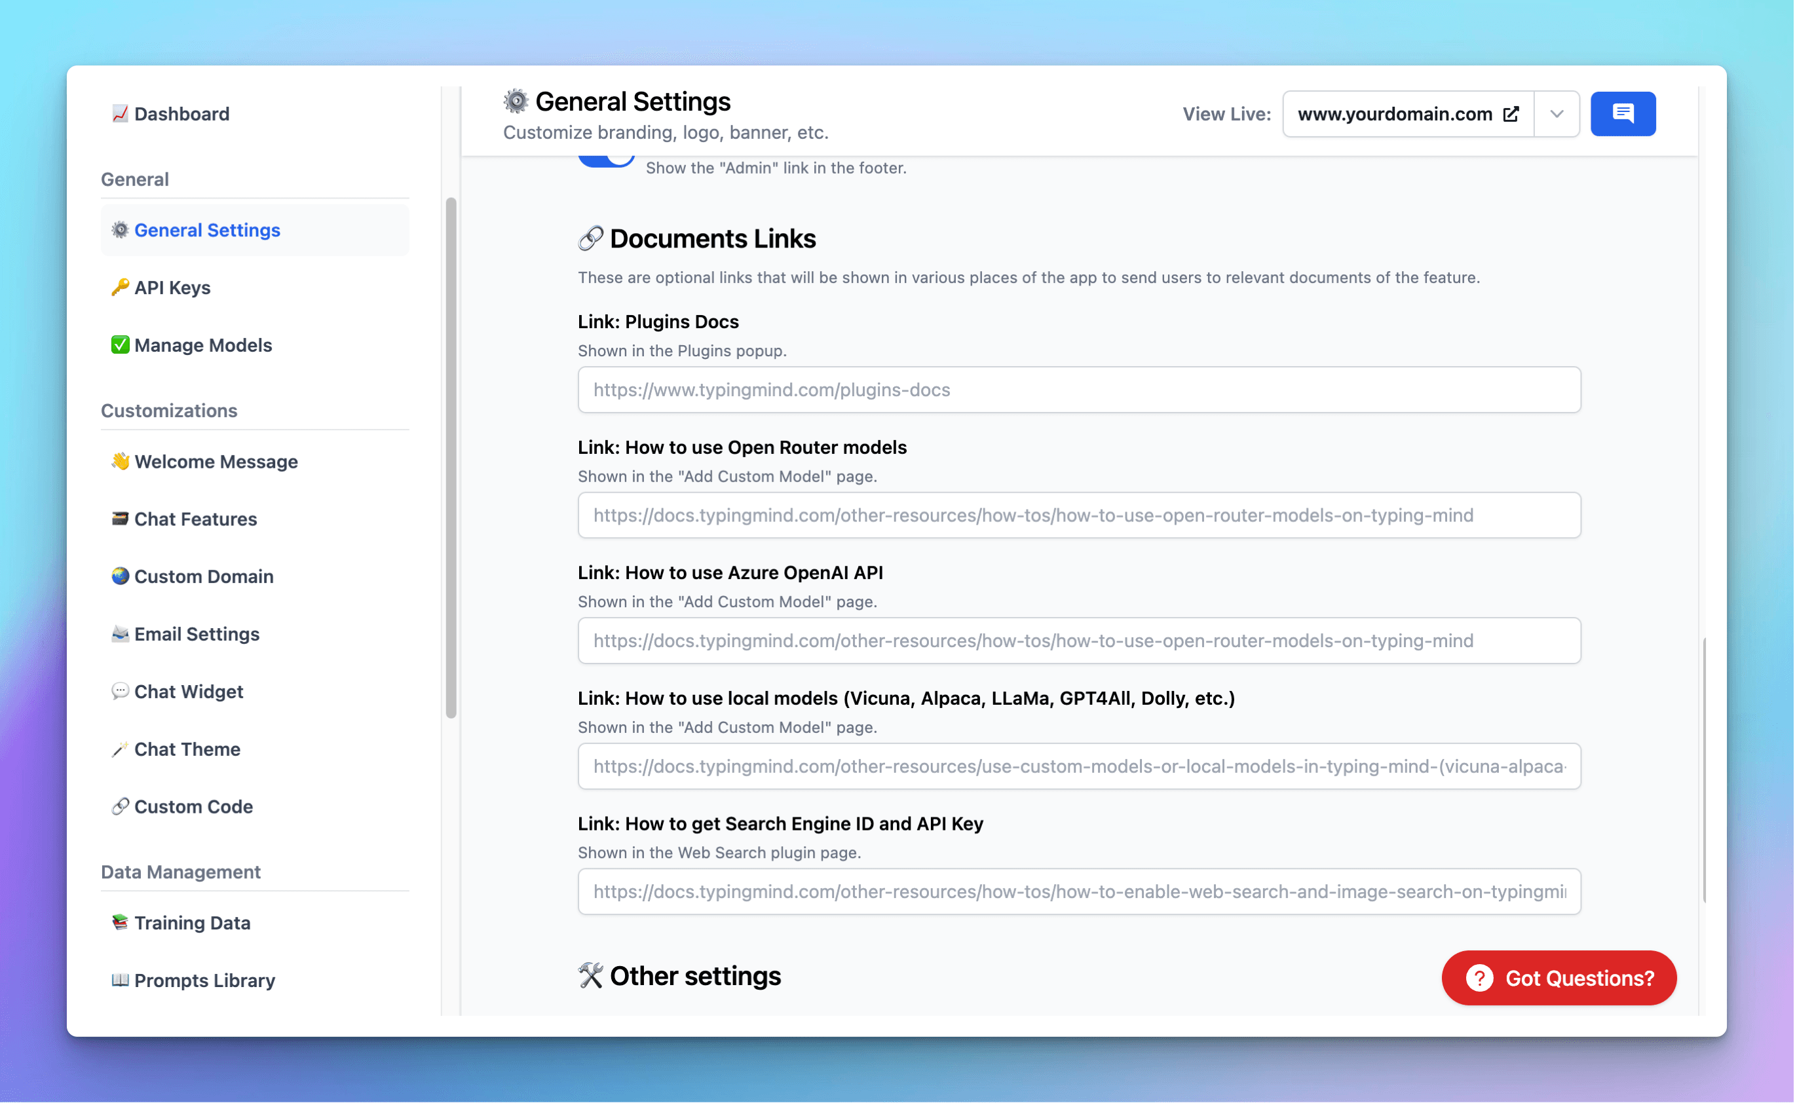The width and height of the screenshot is (1795, 1103).
Task: Click the waving hand Welcome Message icon
Action: pyautogui.click(x=120, y=461)
